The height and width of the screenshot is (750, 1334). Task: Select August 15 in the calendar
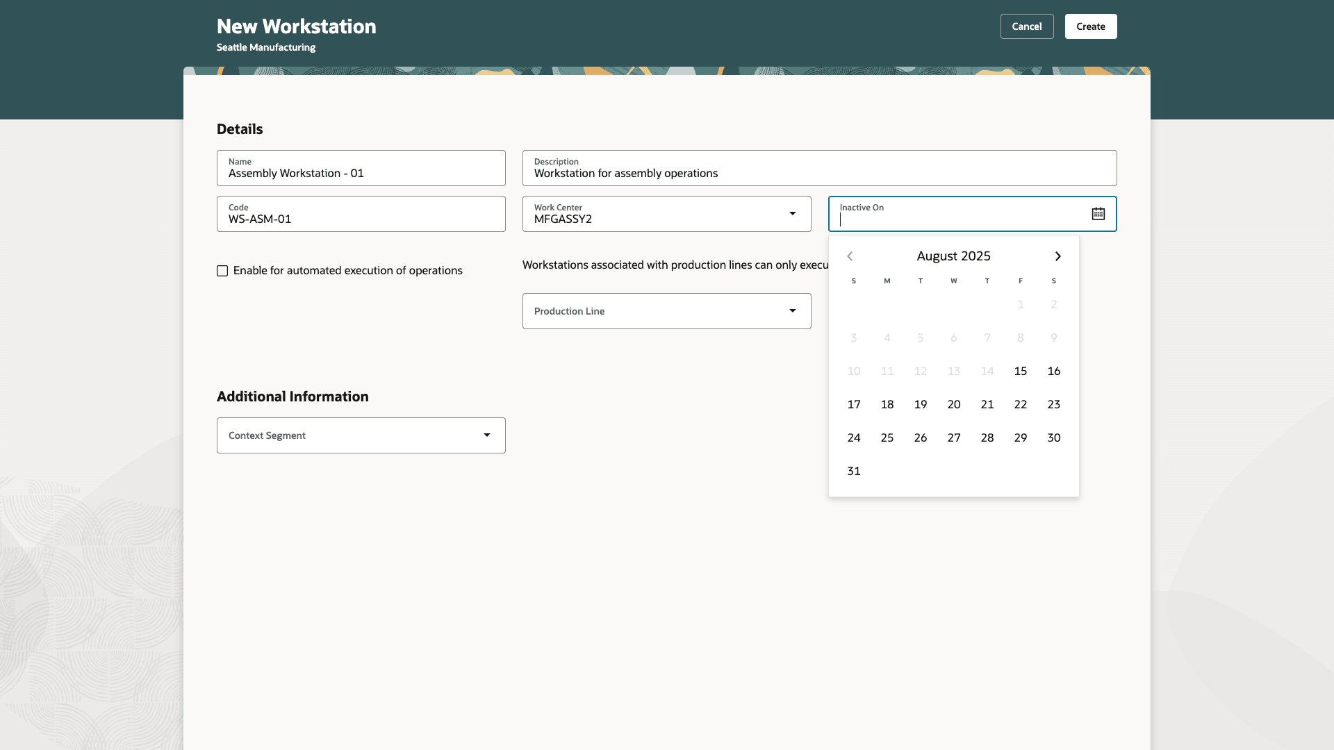click(1020, 371)
